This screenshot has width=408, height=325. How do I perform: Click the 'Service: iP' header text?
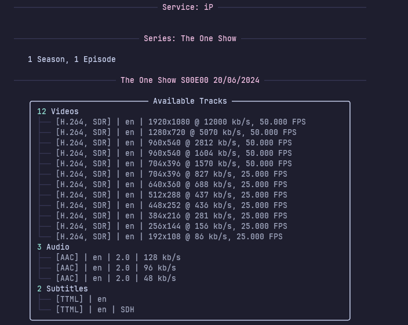pos(188,8)
